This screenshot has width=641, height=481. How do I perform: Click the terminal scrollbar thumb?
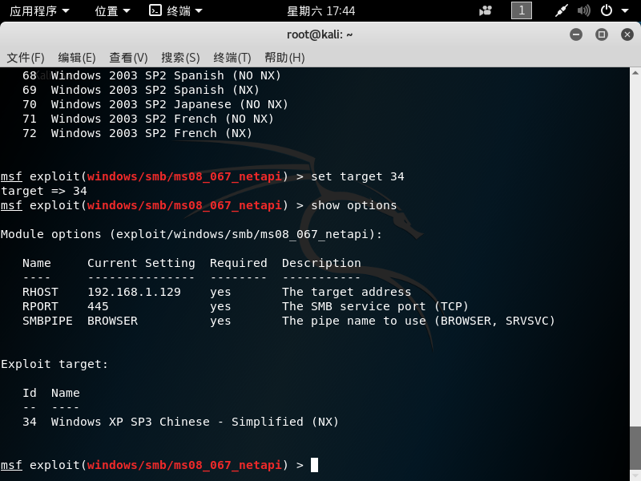coord(635,449)
